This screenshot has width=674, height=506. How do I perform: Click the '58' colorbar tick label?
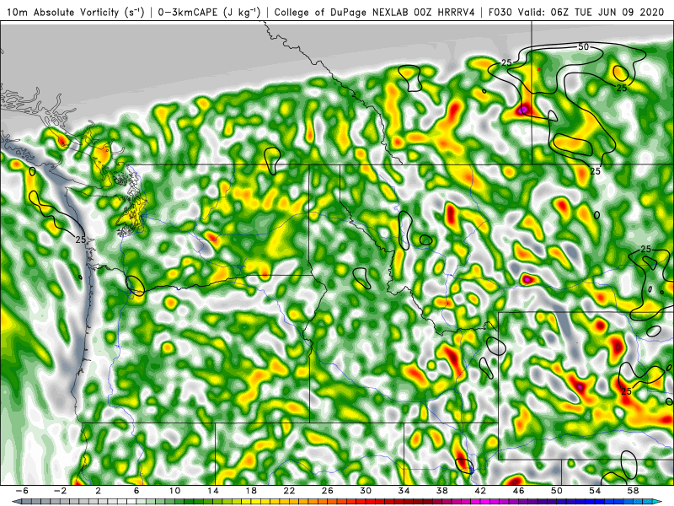634,491
